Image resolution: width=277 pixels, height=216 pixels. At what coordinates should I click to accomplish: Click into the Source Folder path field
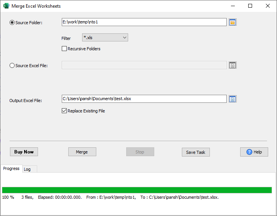144,22
